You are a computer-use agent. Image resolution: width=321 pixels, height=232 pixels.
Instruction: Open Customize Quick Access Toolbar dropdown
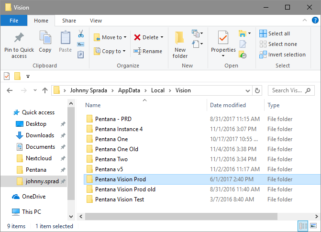pos(28,77)
